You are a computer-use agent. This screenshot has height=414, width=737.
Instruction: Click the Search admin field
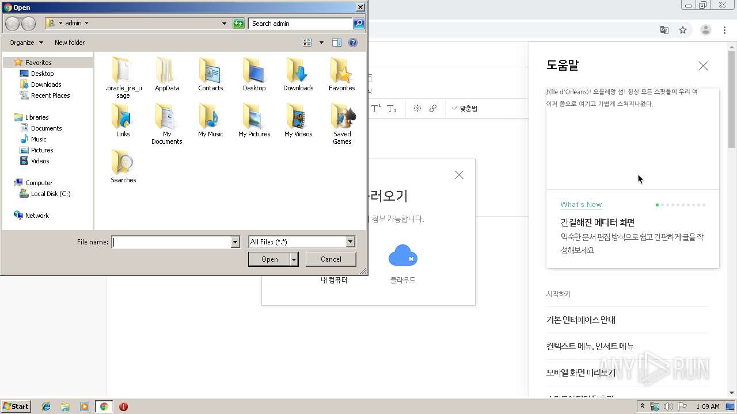point(301,24)
